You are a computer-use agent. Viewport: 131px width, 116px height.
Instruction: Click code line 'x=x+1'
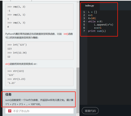[98, 28]
